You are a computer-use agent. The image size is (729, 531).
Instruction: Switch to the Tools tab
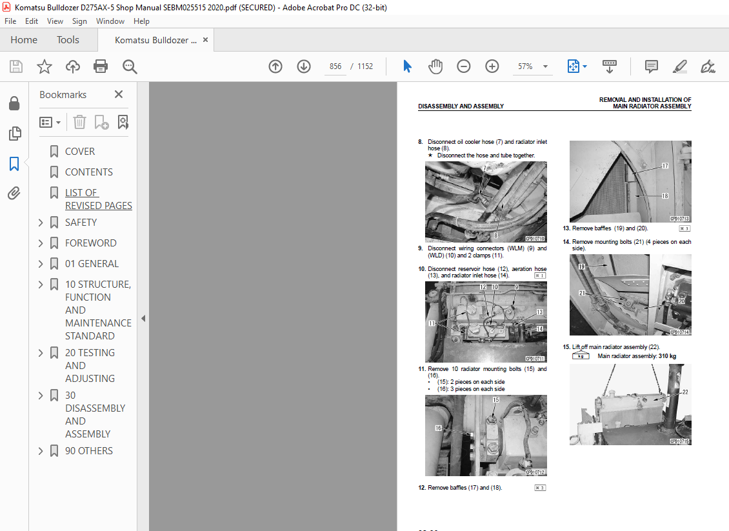68,40
